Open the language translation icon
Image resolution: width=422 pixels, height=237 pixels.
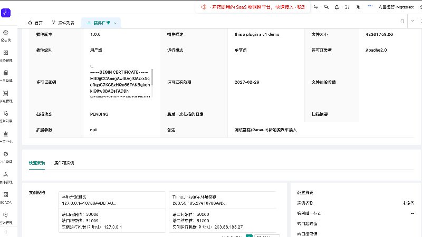tap(358, 7)
